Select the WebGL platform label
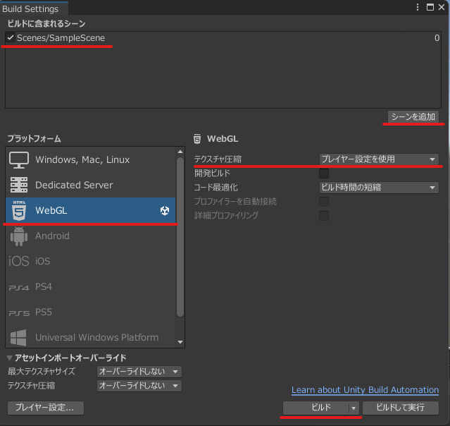This screenshot has width=450, height=426. click(x=51, y=210)
